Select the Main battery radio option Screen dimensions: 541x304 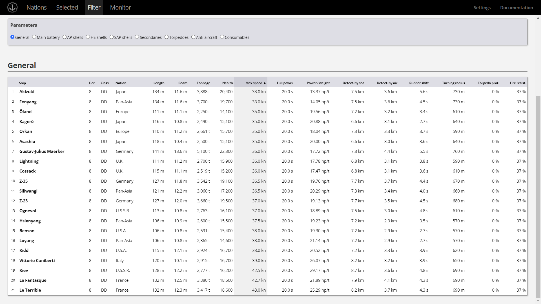pyautogui.click(x=34, y=37)
